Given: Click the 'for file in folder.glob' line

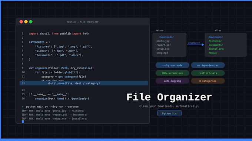Looking at the screenshot, I should (57, 72).
